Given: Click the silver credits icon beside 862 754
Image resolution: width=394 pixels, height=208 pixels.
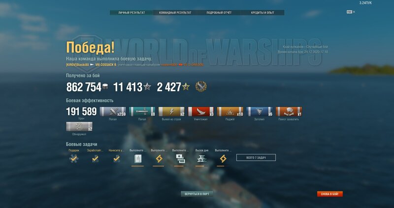Looking at the screenshot, I should coord(105,87).
